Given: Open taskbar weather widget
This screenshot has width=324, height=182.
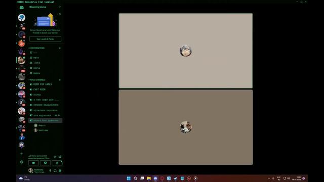Looking at the screenshot, I should click(x=24, y=178).
